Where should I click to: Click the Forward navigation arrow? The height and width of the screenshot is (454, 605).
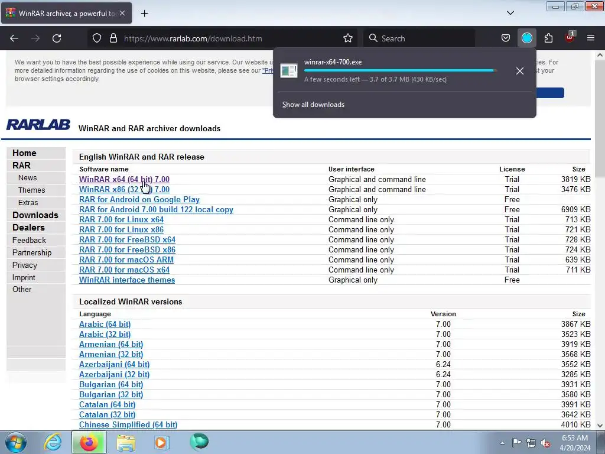point(35,38)
